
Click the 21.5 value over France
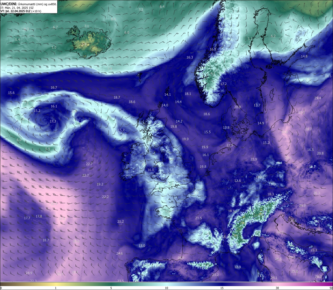(x=198, y=218)
